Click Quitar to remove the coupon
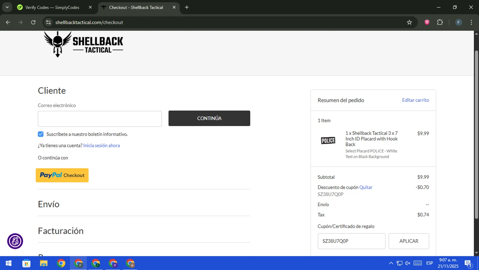The height and width of the screenshot is (270, 479). coord(366,187)
